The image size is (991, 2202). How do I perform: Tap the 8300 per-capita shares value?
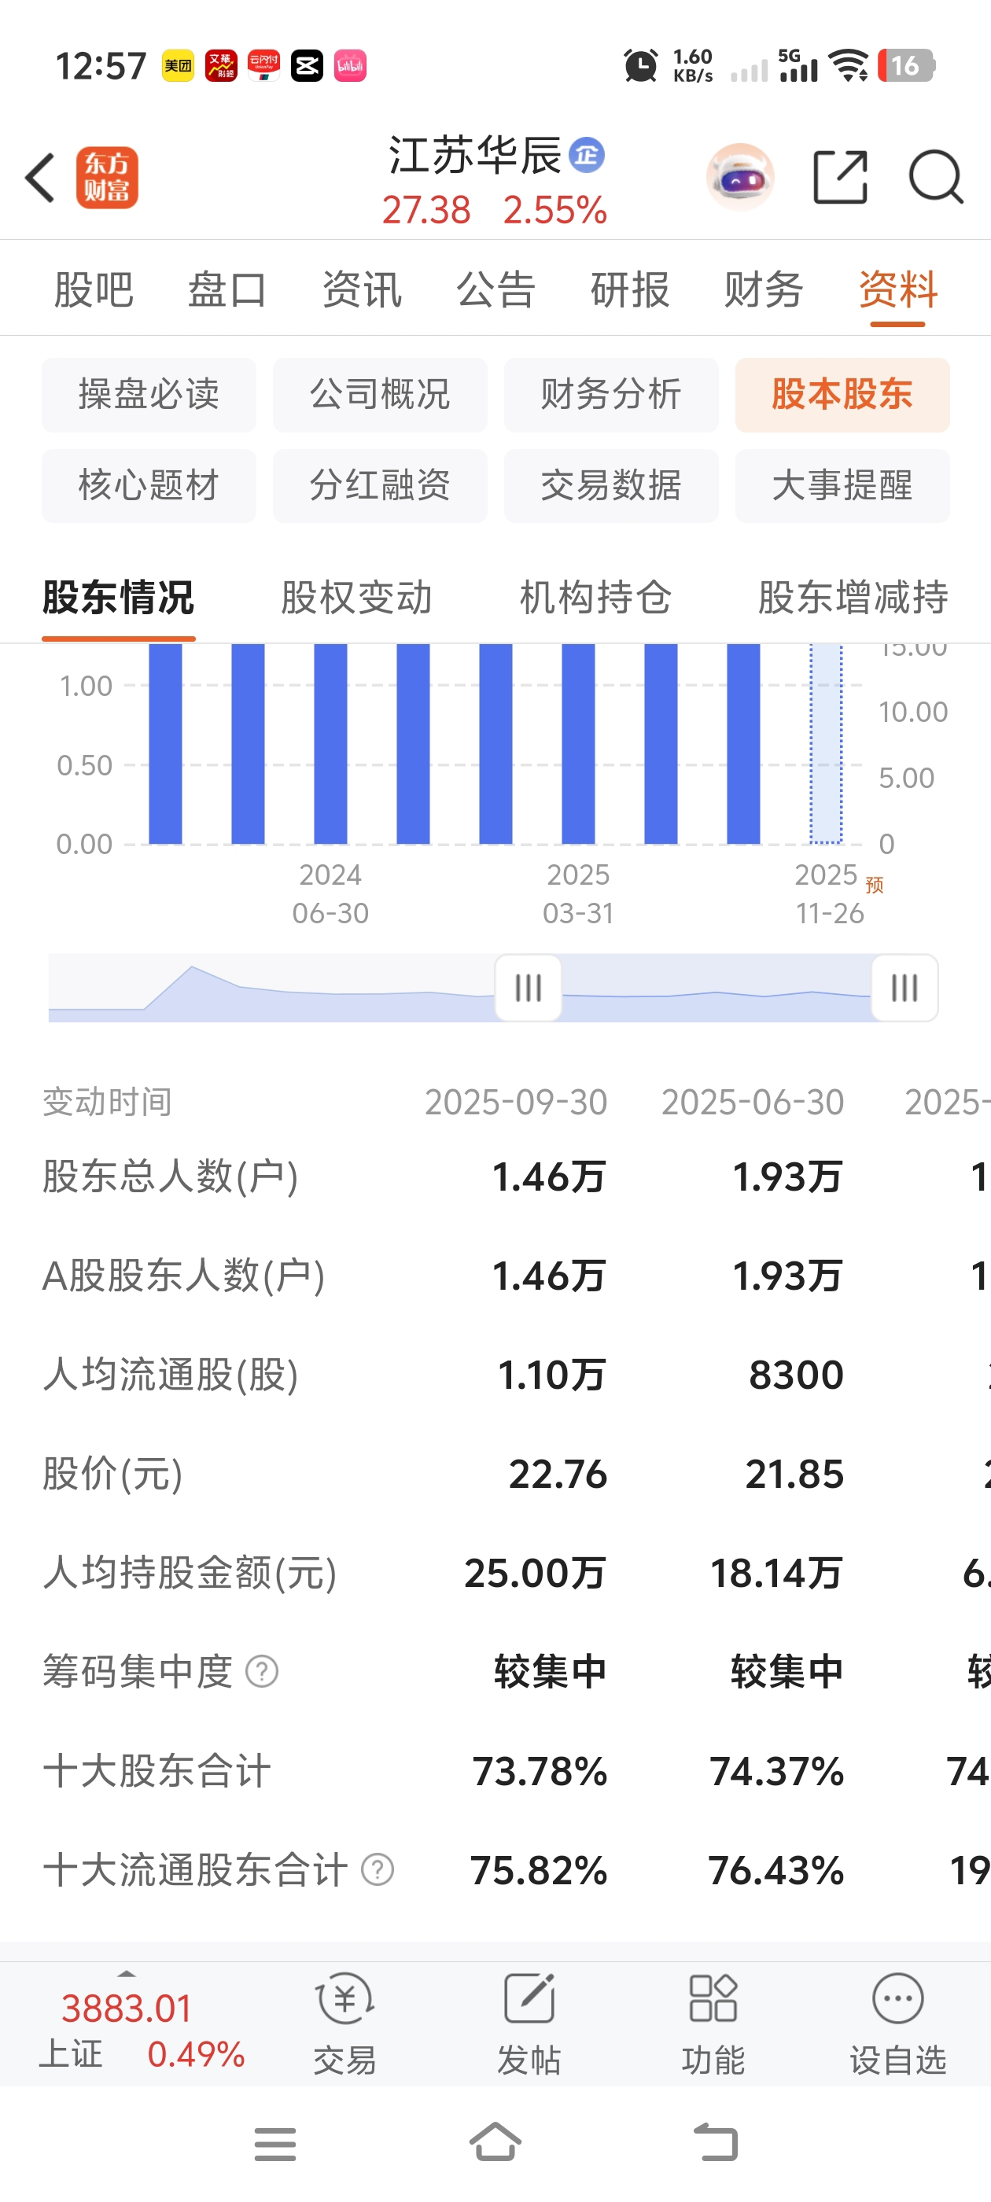coord(796,1375)
